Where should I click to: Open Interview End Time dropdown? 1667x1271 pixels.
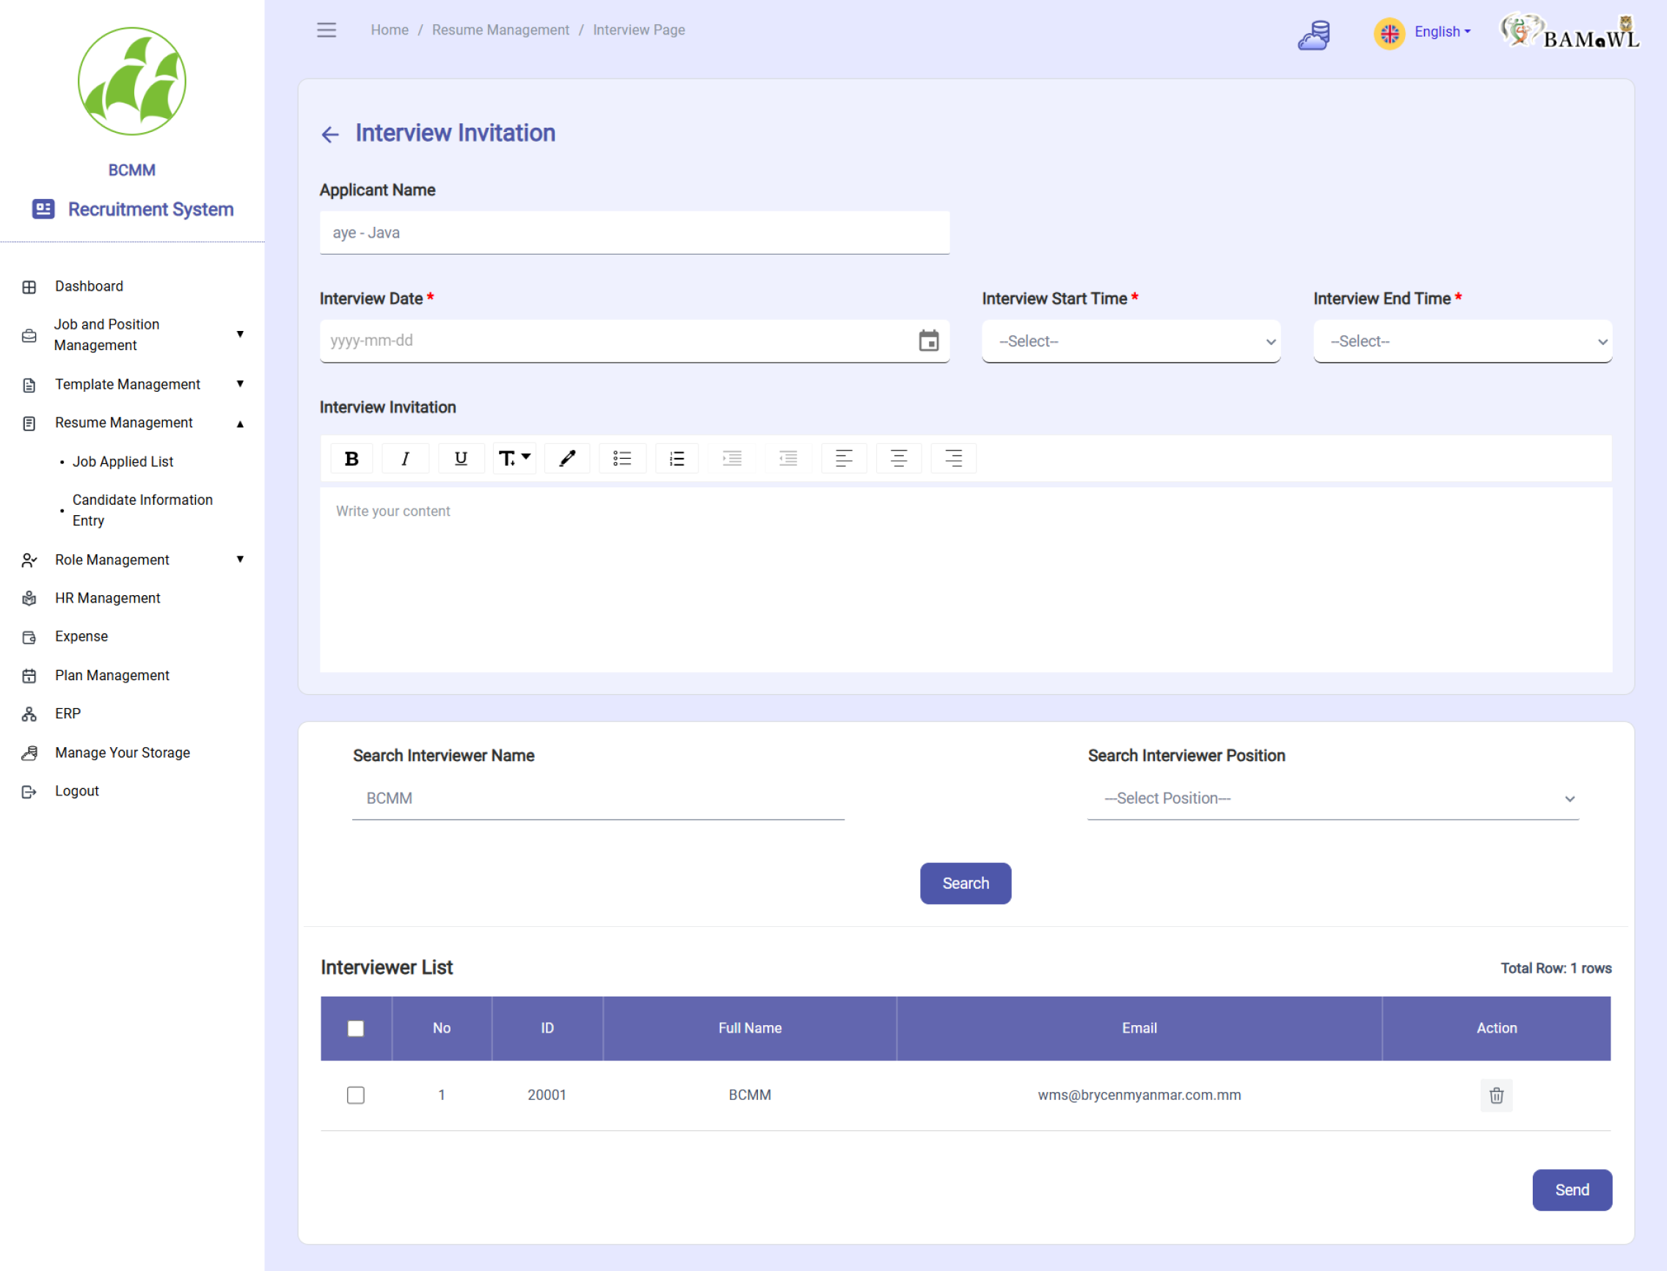[1462, 341]
